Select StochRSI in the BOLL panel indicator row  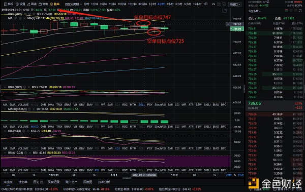tap(160, 105)
